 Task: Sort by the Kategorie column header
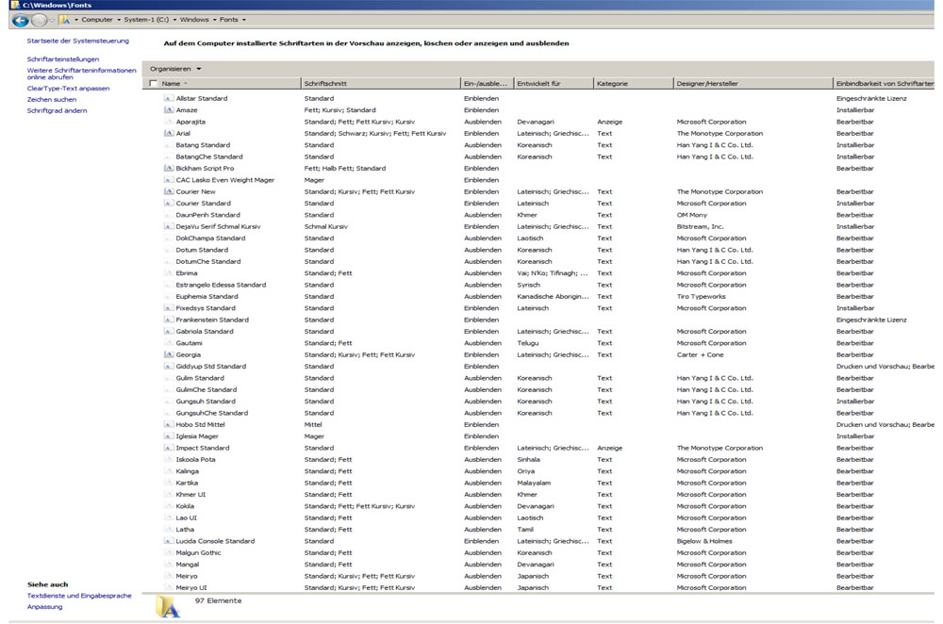click(612, 84)
